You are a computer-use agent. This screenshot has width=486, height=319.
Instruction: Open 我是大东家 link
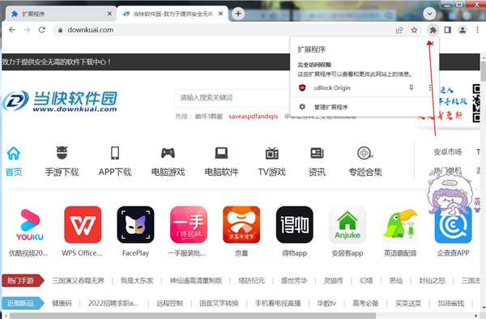tap(137, 281)
